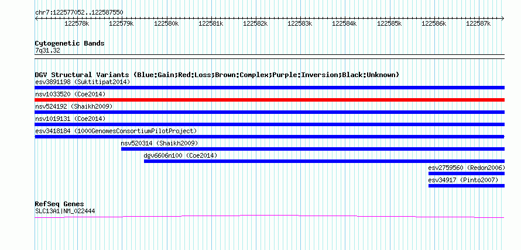The width and height of the screenshot is (521, 250).
Task: Click the 122578k ruler tick label
Action: coord(77,23)
